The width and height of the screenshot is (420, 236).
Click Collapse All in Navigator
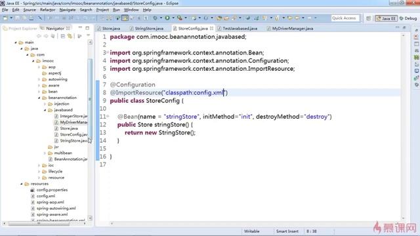(x=62, y=36)
